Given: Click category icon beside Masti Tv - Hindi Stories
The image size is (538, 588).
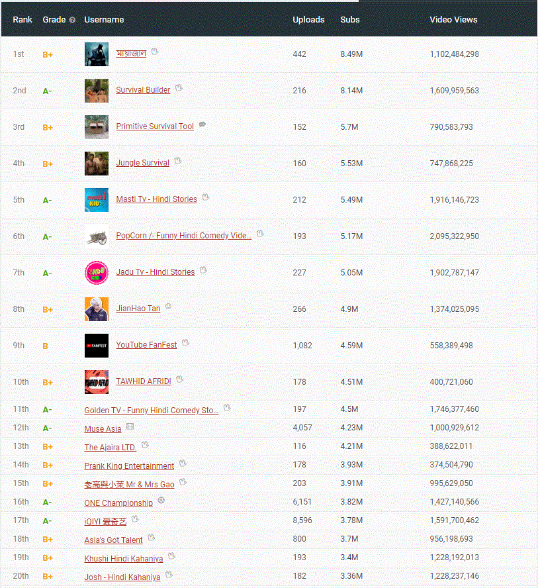Looking at the screenshot, I should point(206,197).
